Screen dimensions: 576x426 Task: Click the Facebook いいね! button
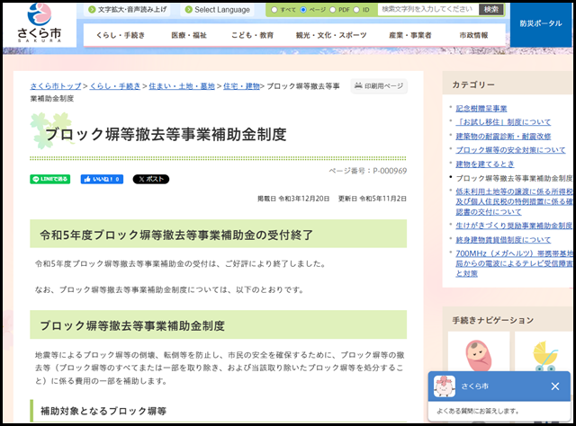click(x=101, y=179)
